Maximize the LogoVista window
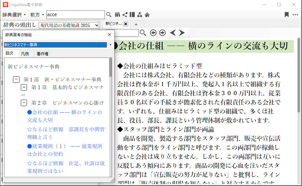The width and height of the screenshot is (302, 186). click(279, 5)
